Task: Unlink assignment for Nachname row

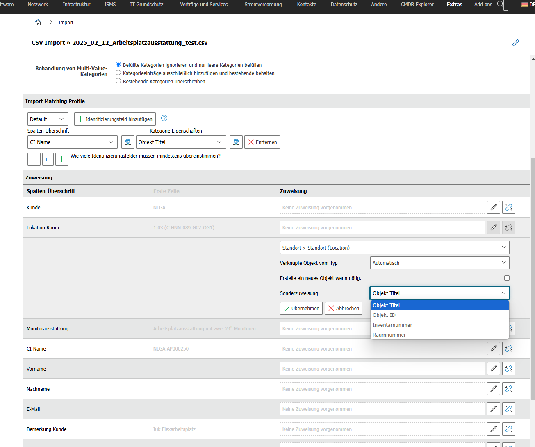Action: tap(509, 389)
